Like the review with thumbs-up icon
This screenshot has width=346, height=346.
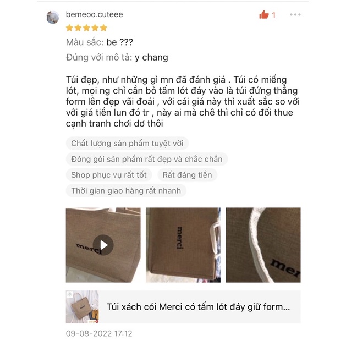coord(264,15)
